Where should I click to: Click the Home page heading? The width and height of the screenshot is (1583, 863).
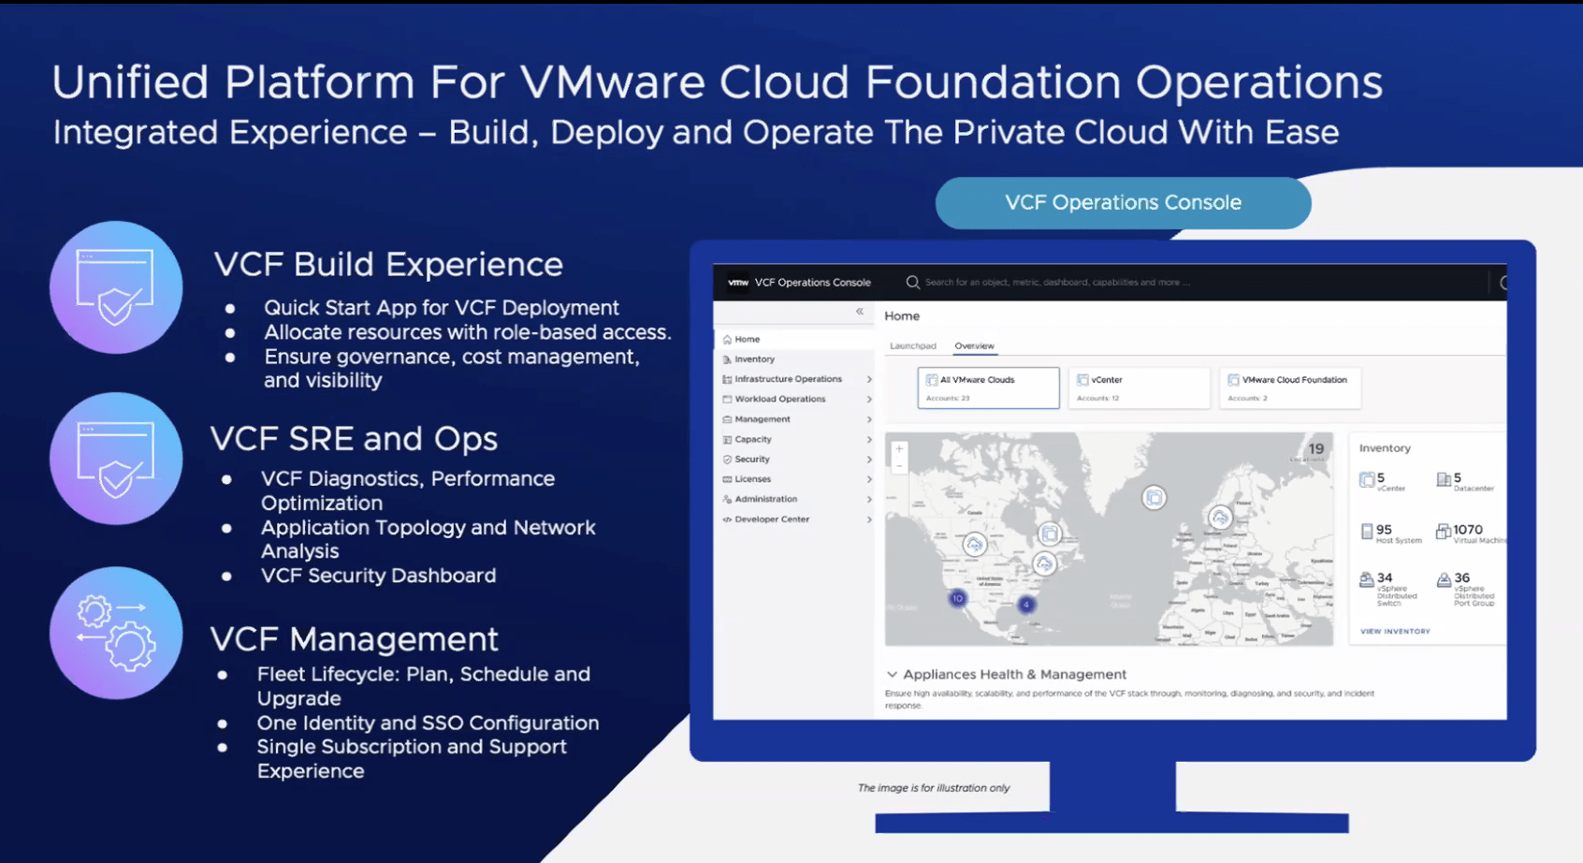tap(902, 316)
